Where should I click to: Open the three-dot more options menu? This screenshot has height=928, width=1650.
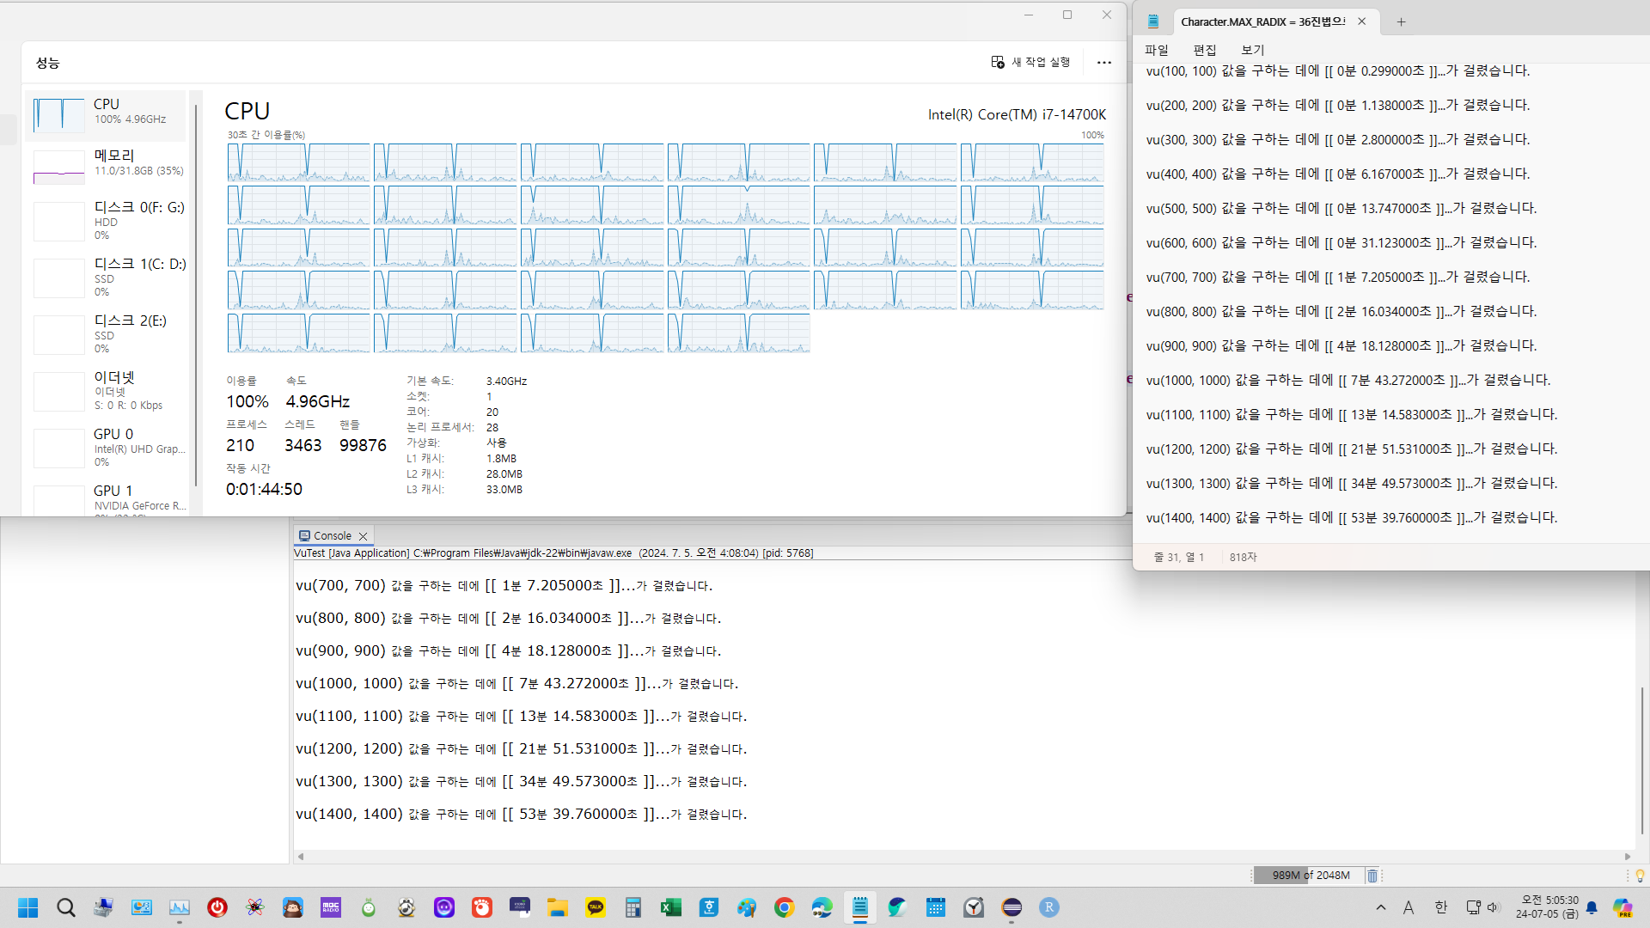coord(1103,63)
